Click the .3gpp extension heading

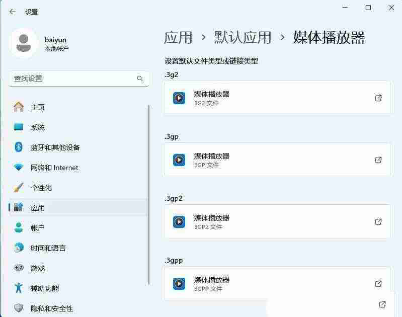(x=174, y=261)
